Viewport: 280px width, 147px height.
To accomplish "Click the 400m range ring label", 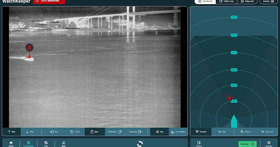I will coord(234,53).
